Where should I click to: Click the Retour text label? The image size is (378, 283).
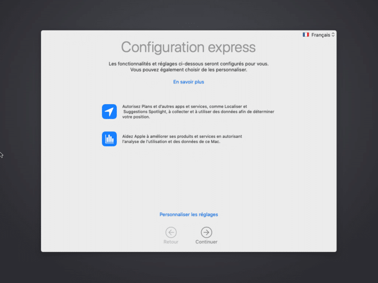(x=171, y=242)
